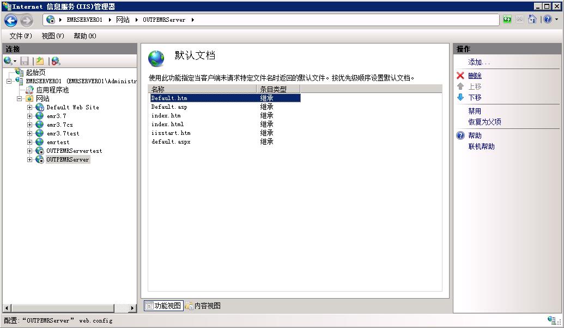The height and width of the screenshot is (328, 564).
Task: Click the folder up icon in 连接 toolbar
Action: click(x=40, y=61)
